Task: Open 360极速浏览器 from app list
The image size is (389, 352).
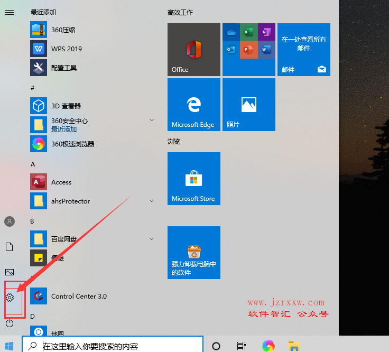Action: coord(92,144)
